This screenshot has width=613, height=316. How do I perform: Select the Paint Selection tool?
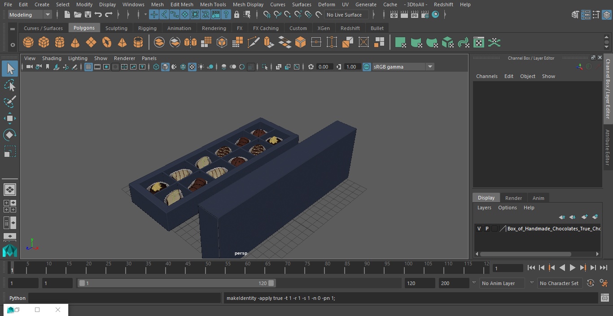(x=9, y=102)
